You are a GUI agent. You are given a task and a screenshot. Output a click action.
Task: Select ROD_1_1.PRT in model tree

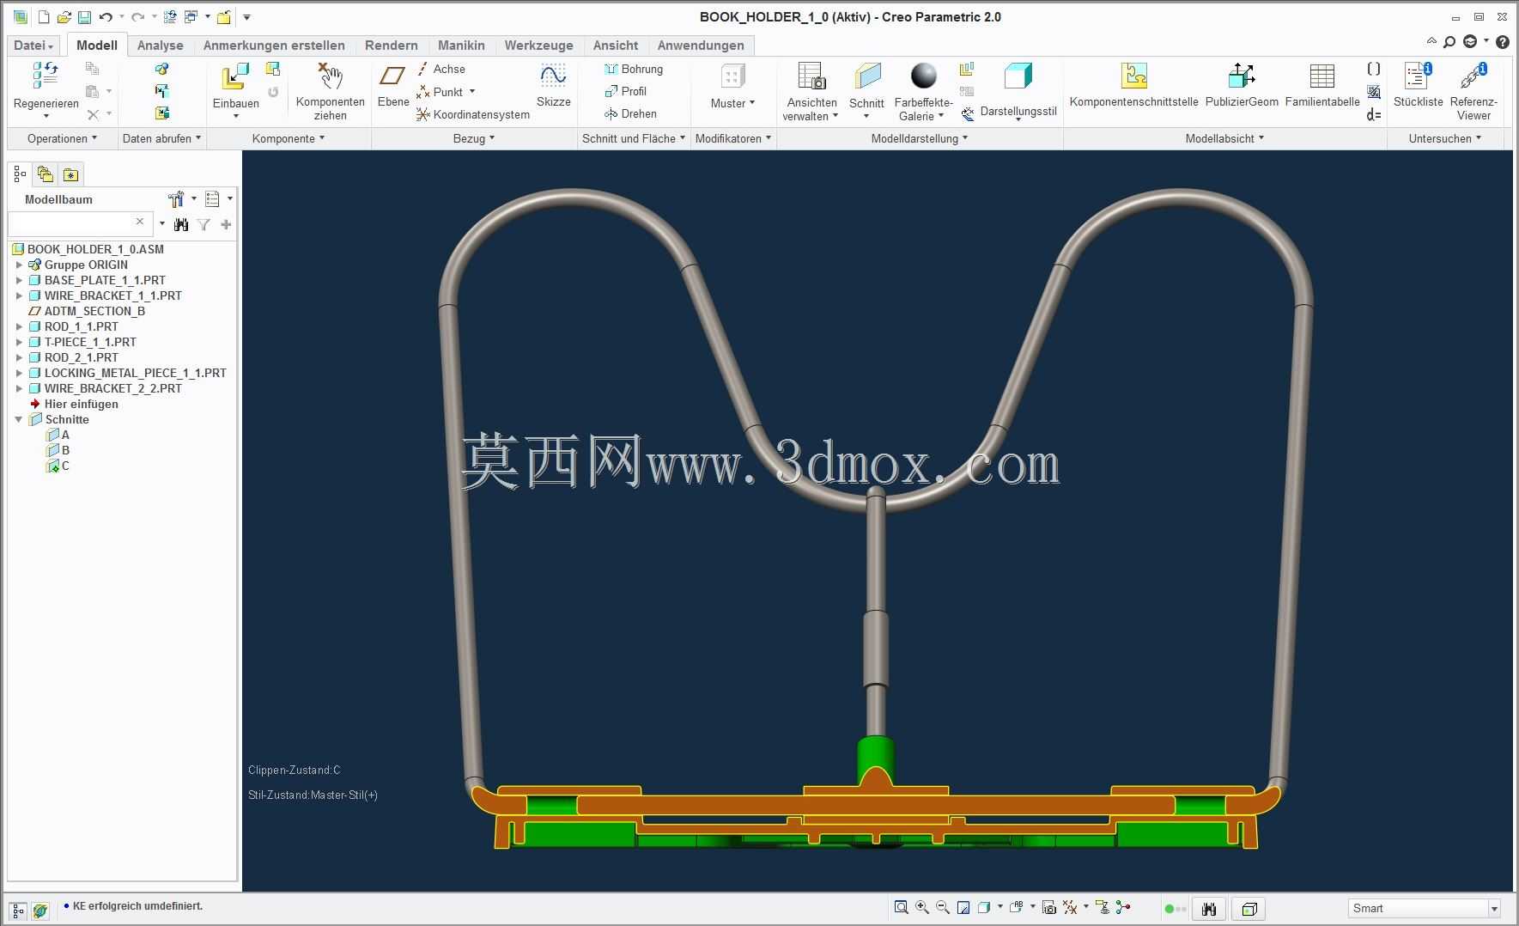point(81,326)
